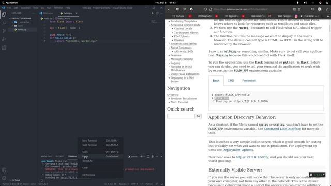Image resolution: width=331 pixels, height=186 pixels.
Task: Collapse the PROJECT-PERTAMA folder section
Action: click(x=21, y=19)
